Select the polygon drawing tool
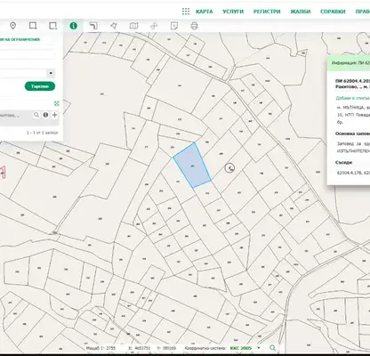 coord(114,26)
